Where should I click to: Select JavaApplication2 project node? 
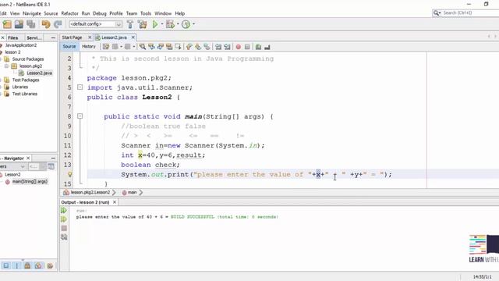pyautogui.click(x=21, y=45)
